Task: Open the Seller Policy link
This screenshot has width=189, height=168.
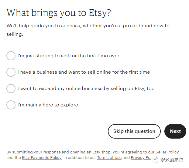Action: click(x=167, y=152)
